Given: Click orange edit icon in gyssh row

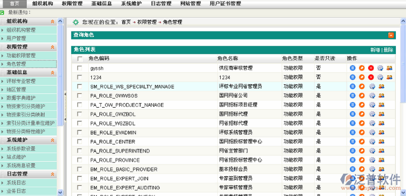Looking at the screenshot, I should (x=362, y=68).
